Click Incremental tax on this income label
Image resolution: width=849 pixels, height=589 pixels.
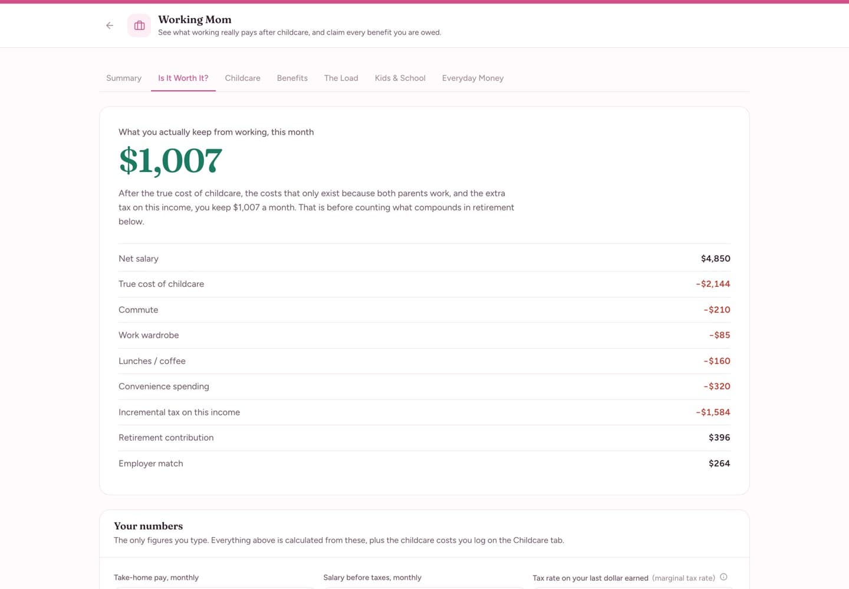[179, 412]
